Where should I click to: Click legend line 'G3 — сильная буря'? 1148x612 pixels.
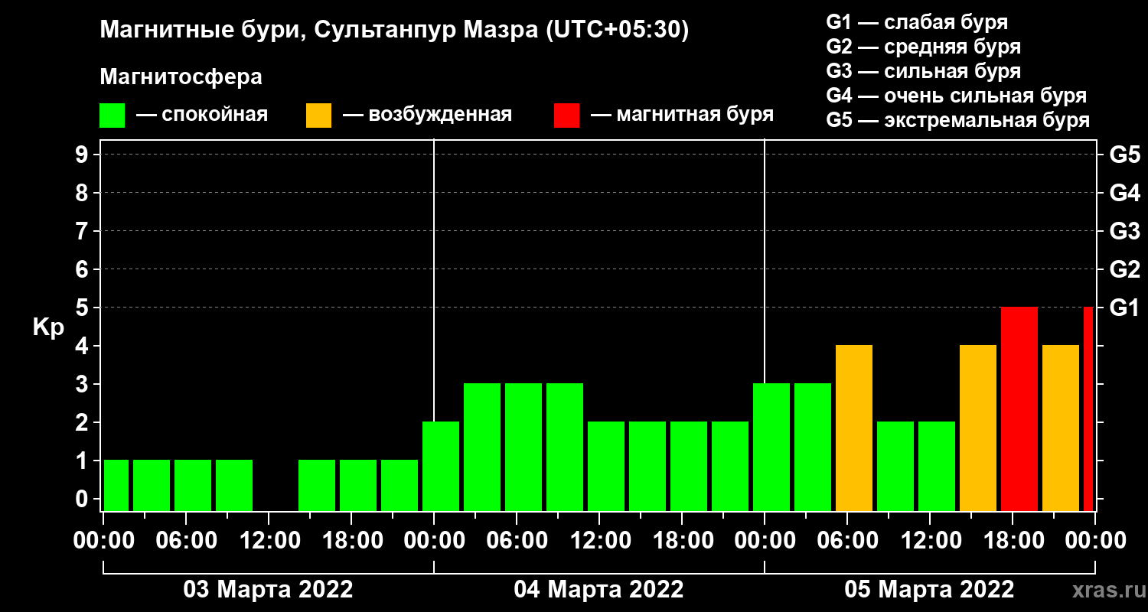[924, 71]
